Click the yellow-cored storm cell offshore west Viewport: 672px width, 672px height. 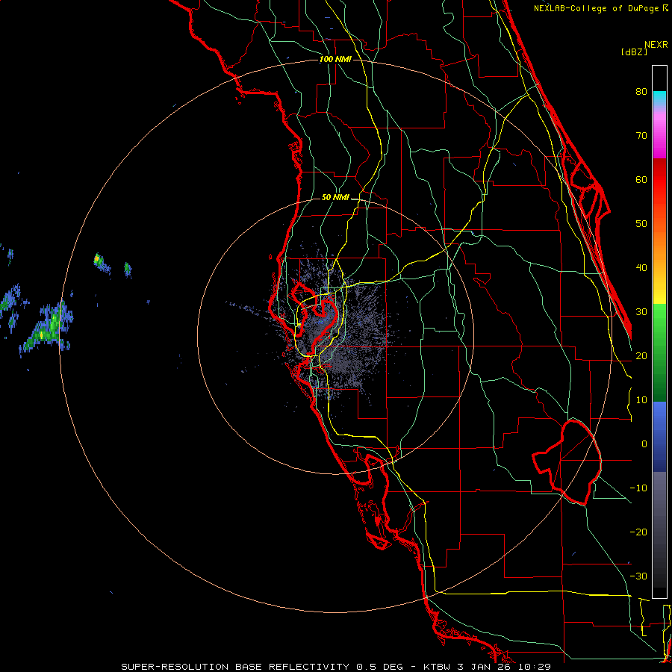(x=97, y=259)
